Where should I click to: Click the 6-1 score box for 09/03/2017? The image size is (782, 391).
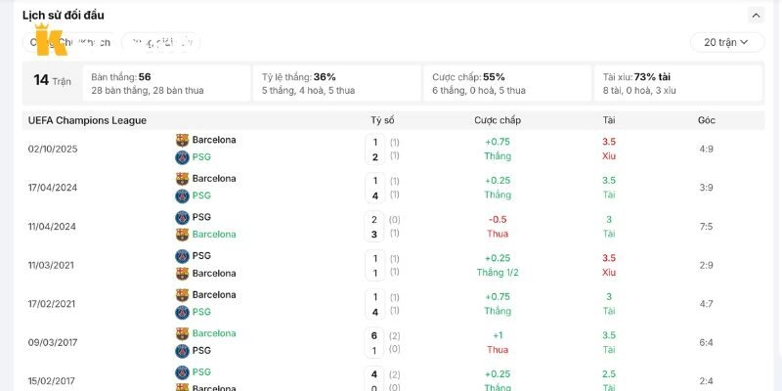pos(374,344)
